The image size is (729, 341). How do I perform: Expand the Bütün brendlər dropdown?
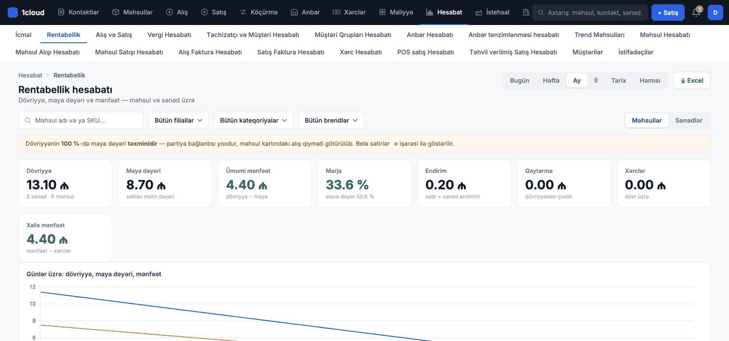(x=331, y=120)
